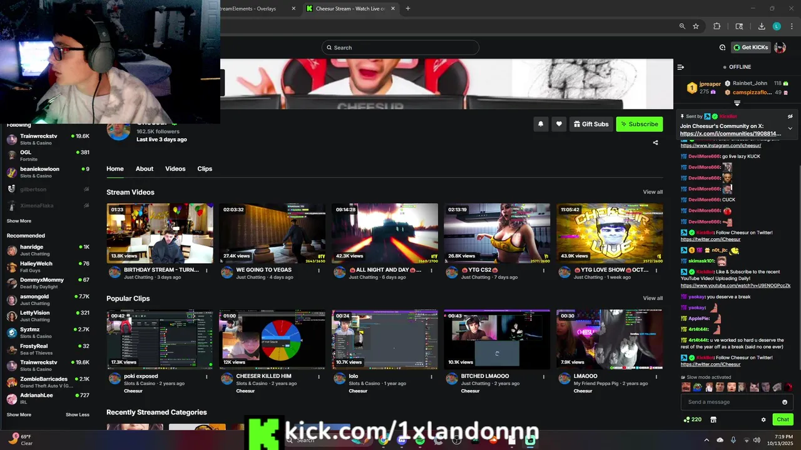Image resolution: width=801 pixels, height=450 pixels.
Task: View all Stream Videos
Action: tap(653, 192)
